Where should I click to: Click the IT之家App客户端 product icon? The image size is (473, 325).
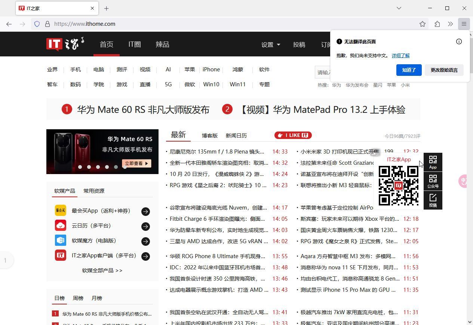coord(61,256)
